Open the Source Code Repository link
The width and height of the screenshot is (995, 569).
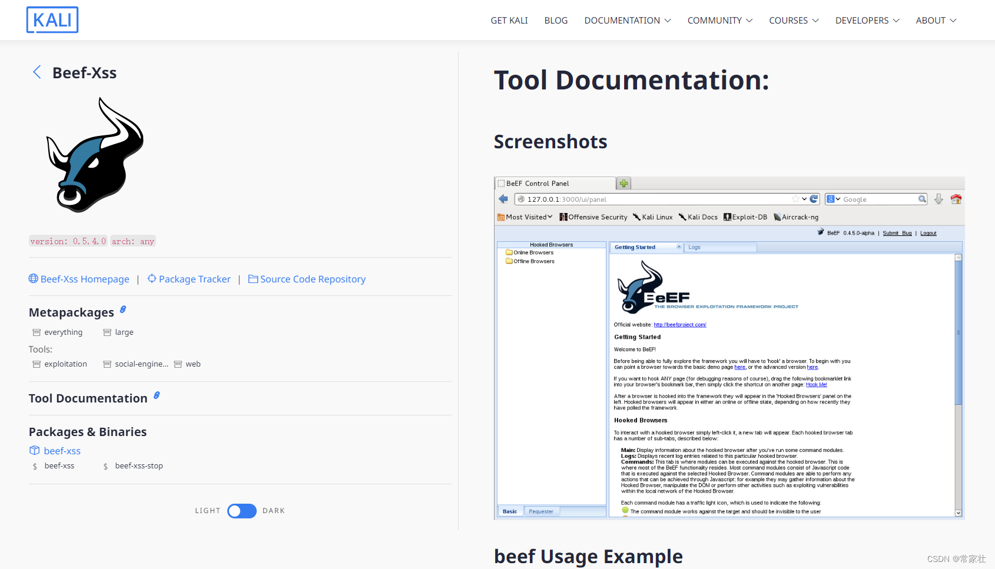pos(313,279)
